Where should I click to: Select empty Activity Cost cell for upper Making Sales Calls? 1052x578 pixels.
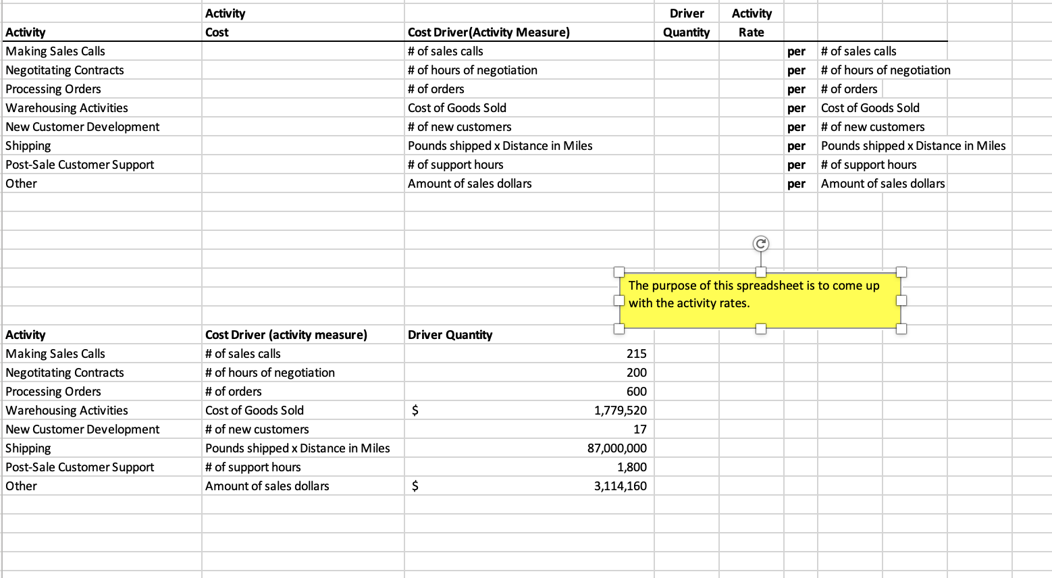[x=303, y=51]
